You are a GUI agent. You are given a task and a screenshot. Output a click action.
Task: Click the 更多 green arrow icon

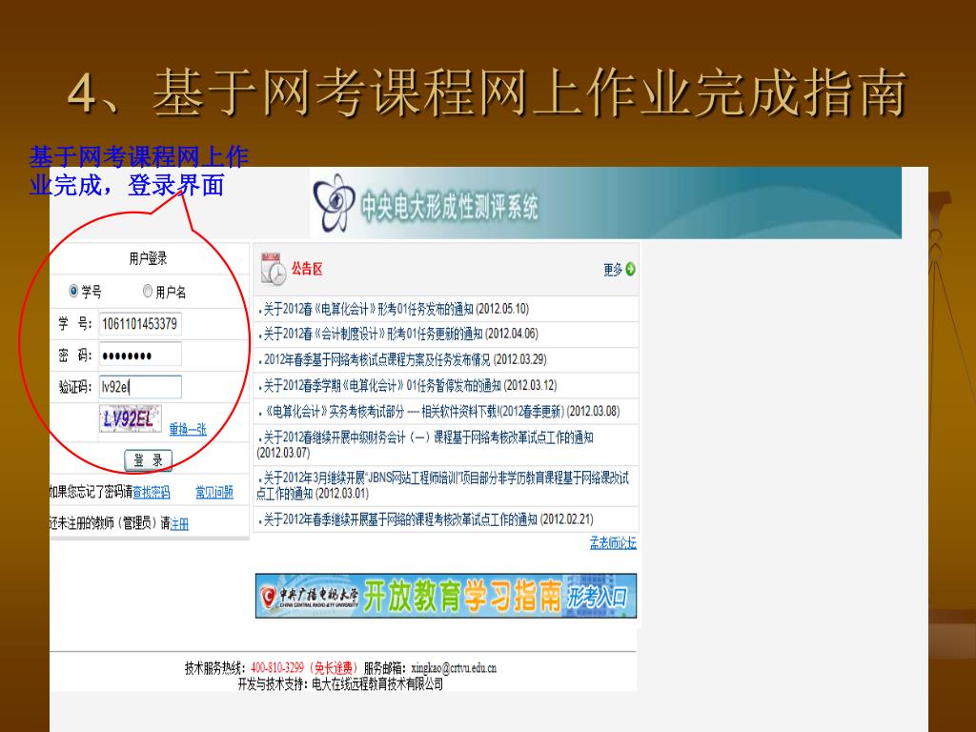(631, 269)
